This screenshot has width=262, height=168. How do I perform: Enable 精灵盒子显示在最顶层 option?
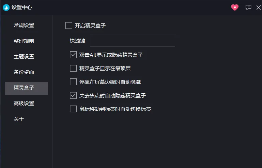tap(73, 69)
